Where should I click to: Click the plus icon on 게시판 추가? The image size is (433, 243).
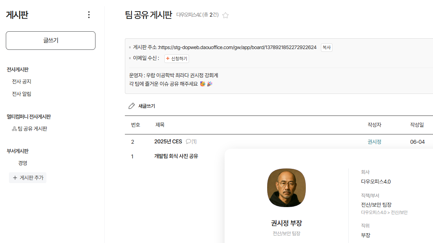[15, 178]
